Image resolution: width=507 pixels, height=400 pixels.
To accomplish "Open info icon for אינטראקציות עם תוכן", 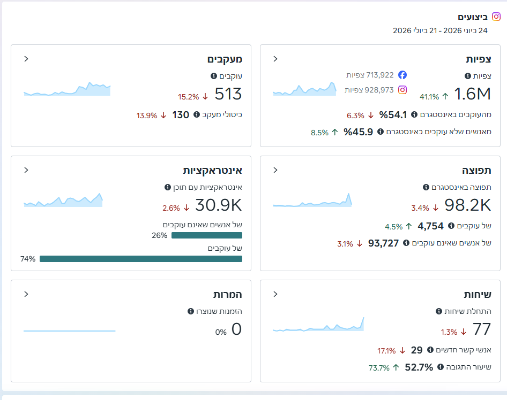I will point(168,187).
